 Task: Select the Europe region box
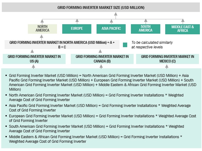click(77, 29)
